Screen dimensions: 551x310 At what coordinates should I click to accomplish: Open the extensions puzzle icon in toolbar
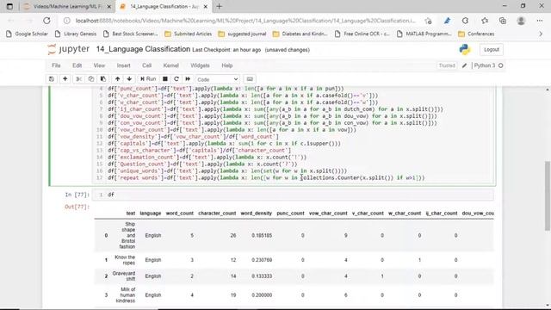click(x=465, y=21)
